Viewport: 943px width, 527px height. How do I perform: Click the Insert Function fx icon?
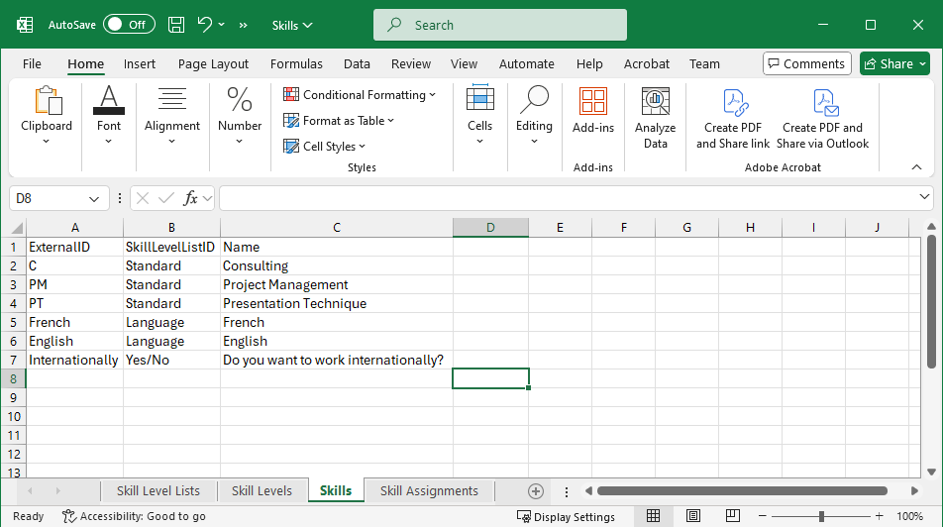click(191, 198)
